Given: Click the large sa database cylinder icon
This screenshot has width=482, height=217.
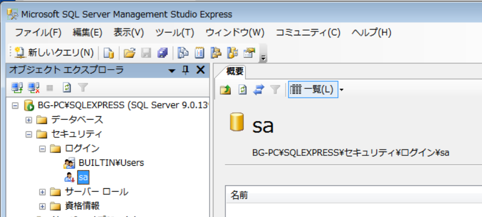Looking at the screenshot, I should click(x=237, y=122).
